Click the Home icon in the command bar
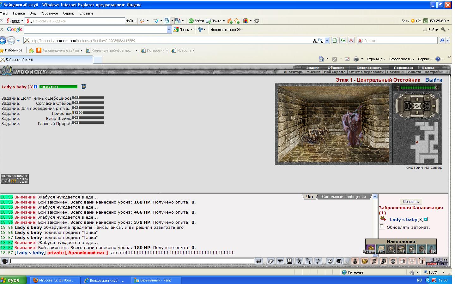 321,59
